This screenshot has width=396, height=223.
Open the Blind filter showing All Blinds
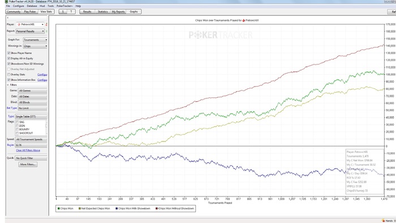[x=32, y=102]
